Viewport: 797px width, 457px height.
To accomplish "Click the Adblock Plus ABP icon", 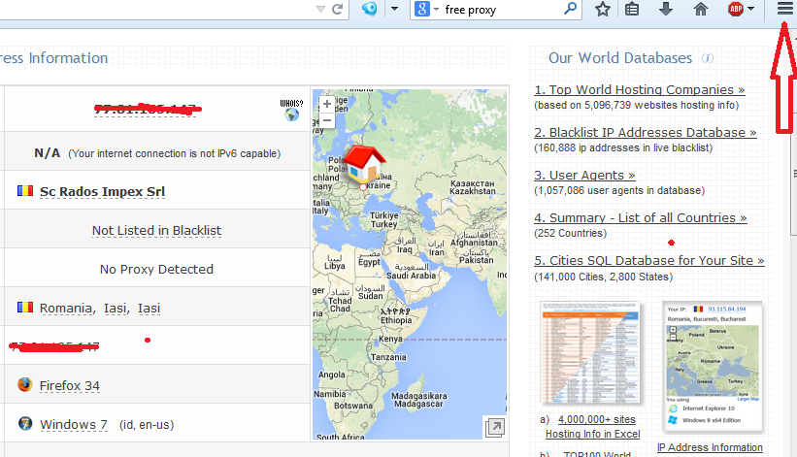I will point(735,9).
